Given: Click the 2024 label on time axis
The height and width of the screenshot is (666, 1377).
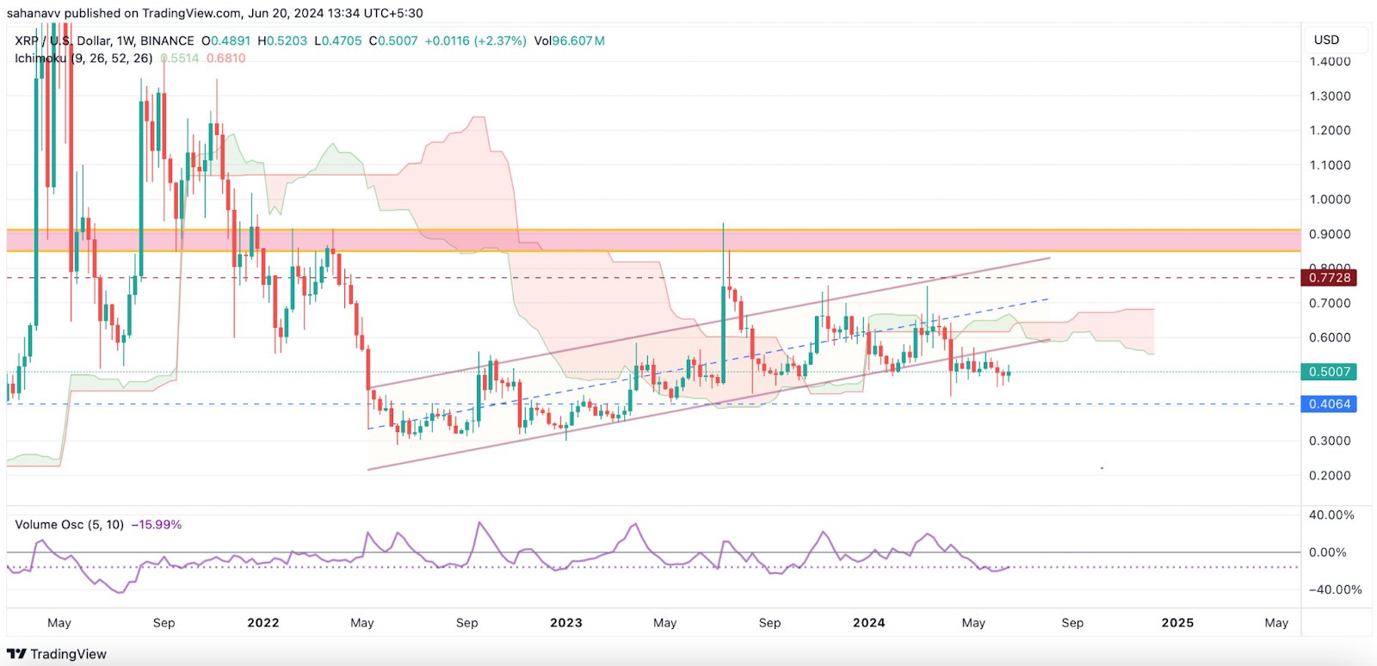Looking at the screenshot, I should (x=868, y=623).
